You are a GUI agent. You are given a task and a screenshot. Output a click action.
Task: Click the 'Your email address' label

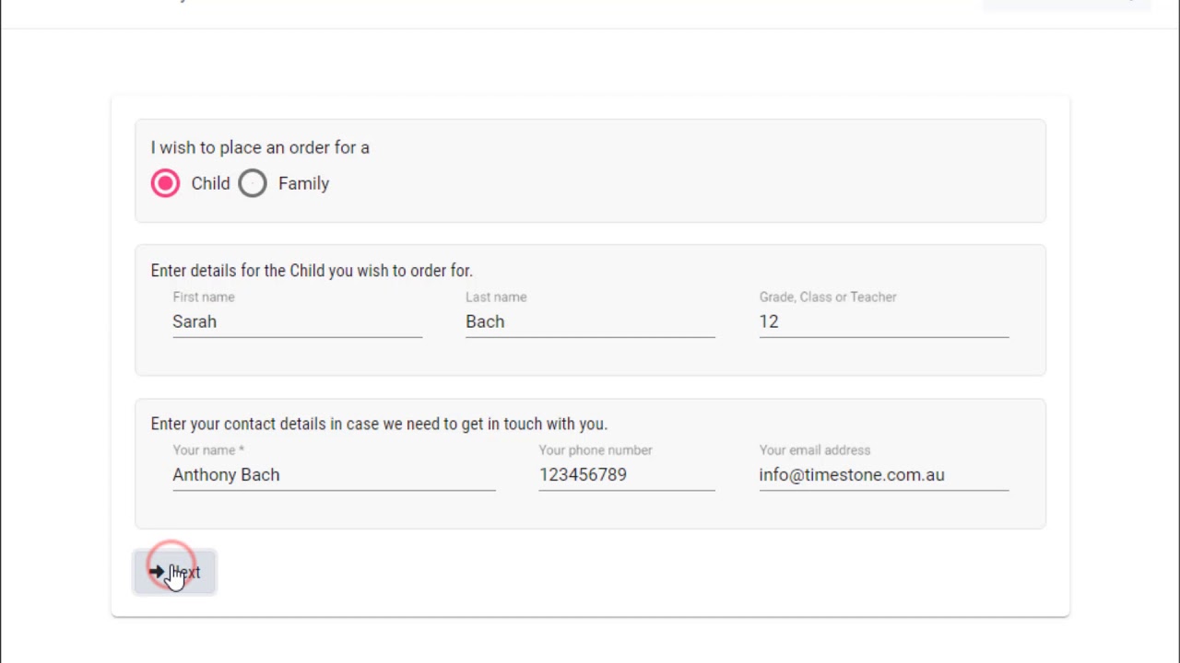(815, 450)
